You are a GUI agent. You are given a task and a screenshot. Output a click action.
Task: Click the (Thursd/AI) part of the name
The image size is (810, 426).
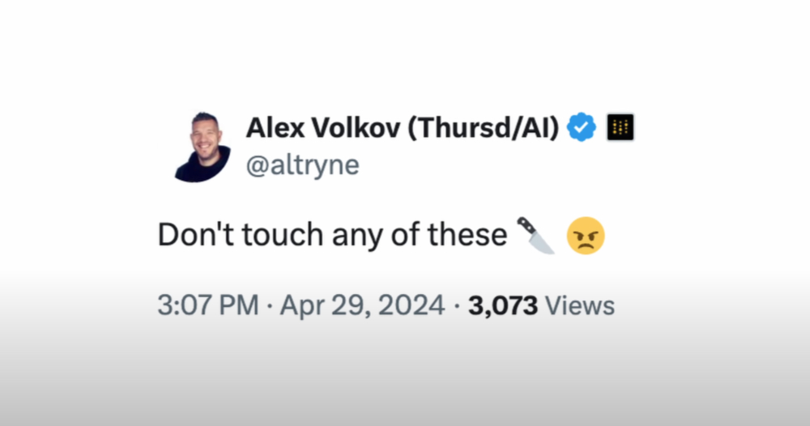484,127
